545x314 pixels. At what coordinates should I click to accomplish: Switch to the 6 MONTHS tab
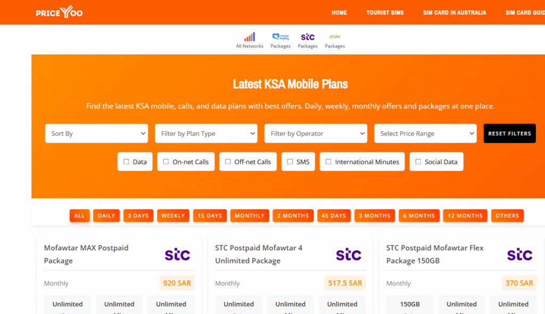tap(419, 216)
